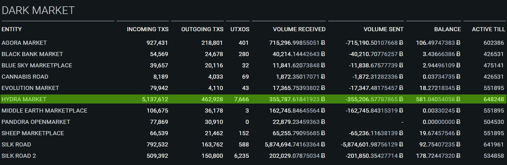Click Silk Road 2 UTXOs value 6,235
This screenshot has height=165, width=507.
coord(241,156)
